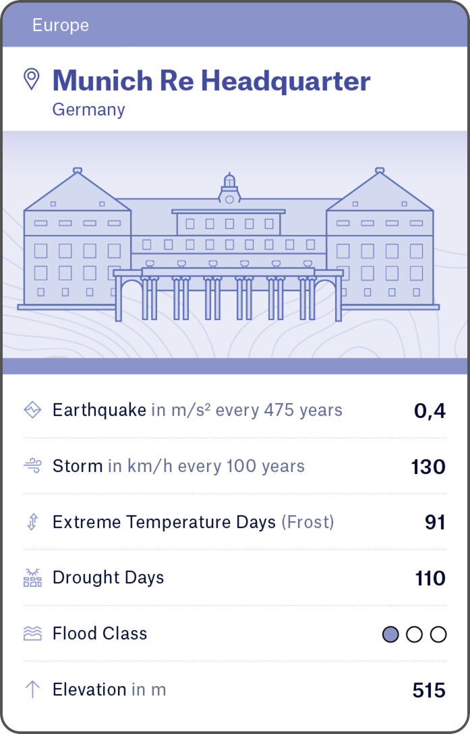
Task: Click the Earthquake value 0,4
Action: [430, 411]
